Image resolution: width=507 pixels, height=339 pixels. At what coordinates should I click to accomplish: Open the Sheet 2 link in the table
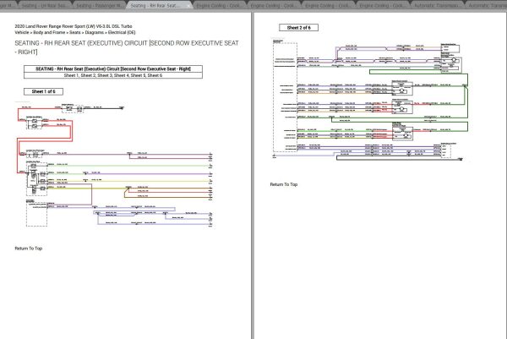(x=88, y=75)
